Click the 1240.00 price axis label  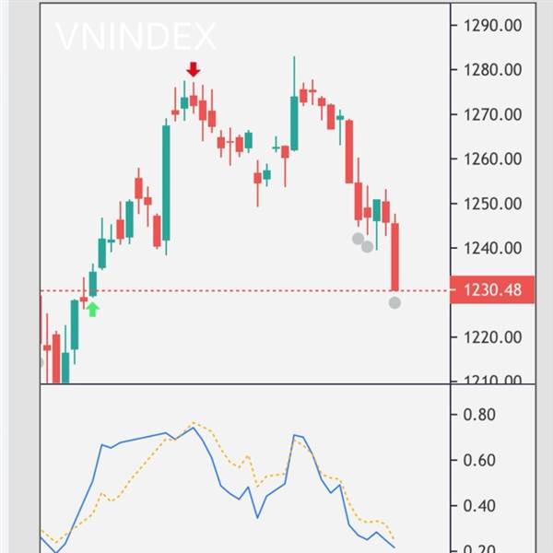(493, 248)
